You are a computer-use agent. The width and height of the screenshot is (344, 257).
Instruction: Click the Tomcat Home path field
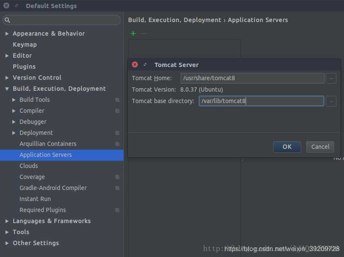point(252,78)
